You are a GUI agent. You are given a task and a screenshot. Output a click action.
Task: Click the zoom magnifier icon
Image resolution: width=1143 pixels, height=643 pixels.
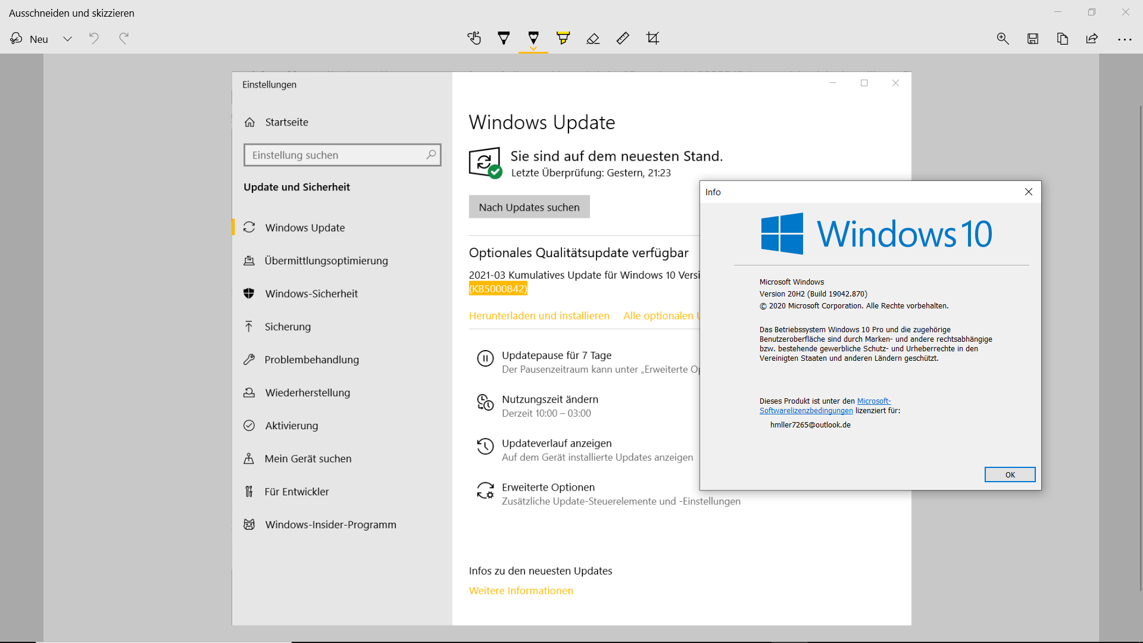click(1003, 39)
